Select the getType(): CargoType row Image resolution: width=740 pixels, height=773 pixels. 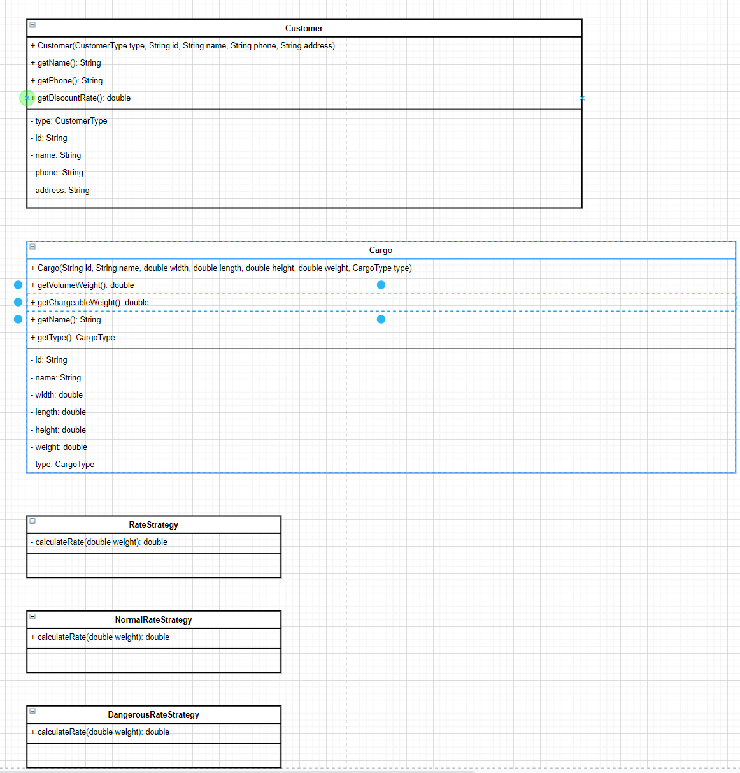pos(381,338)
